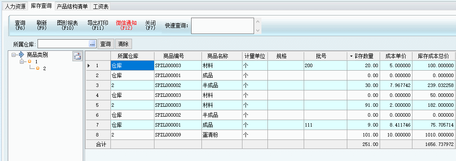Click the 商品名称 column header
The image size is (456, 161).
pos(222,56)
